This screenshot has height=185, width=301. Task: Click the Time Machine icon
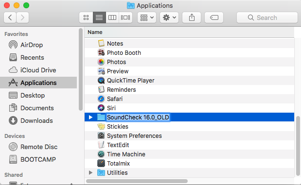[x=101, y=154]
